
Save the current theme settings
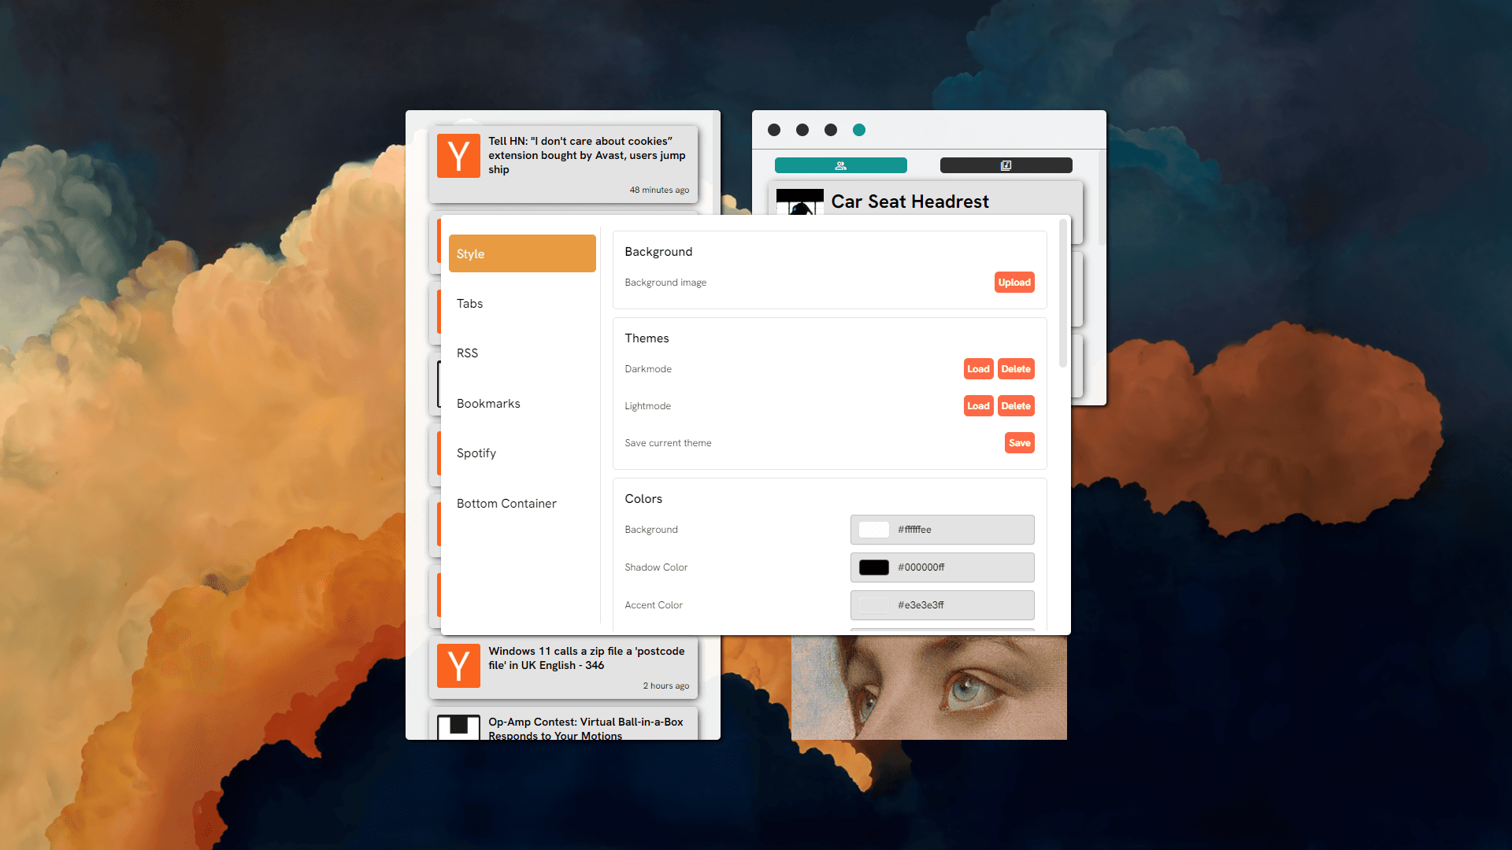[x=1019, y=443]
